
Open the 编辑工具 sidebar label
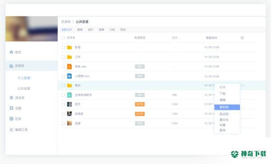[x=21, y=130]
